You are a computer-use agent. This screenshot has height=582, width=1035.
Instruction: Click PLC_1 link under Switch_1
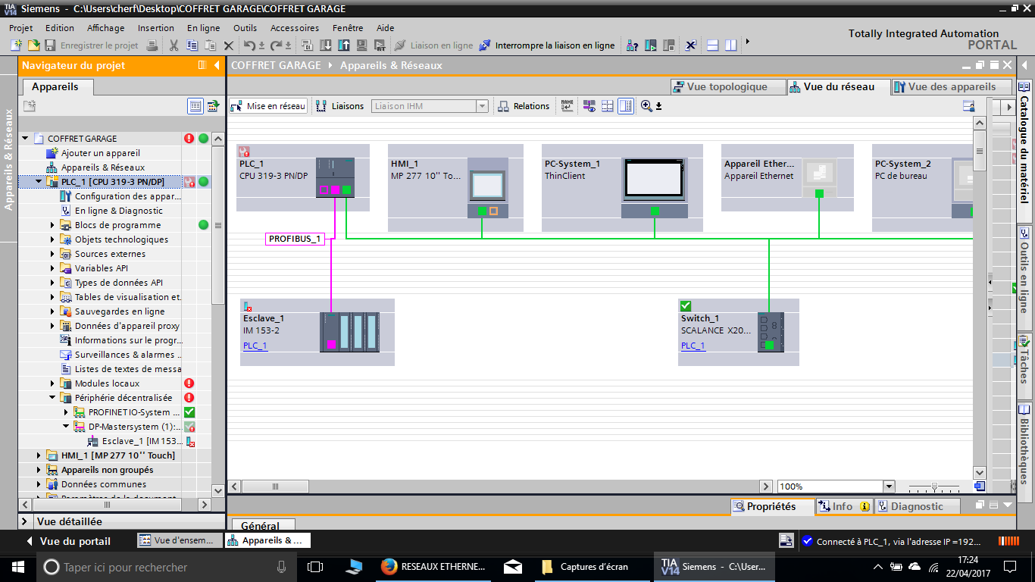point(693,346)
